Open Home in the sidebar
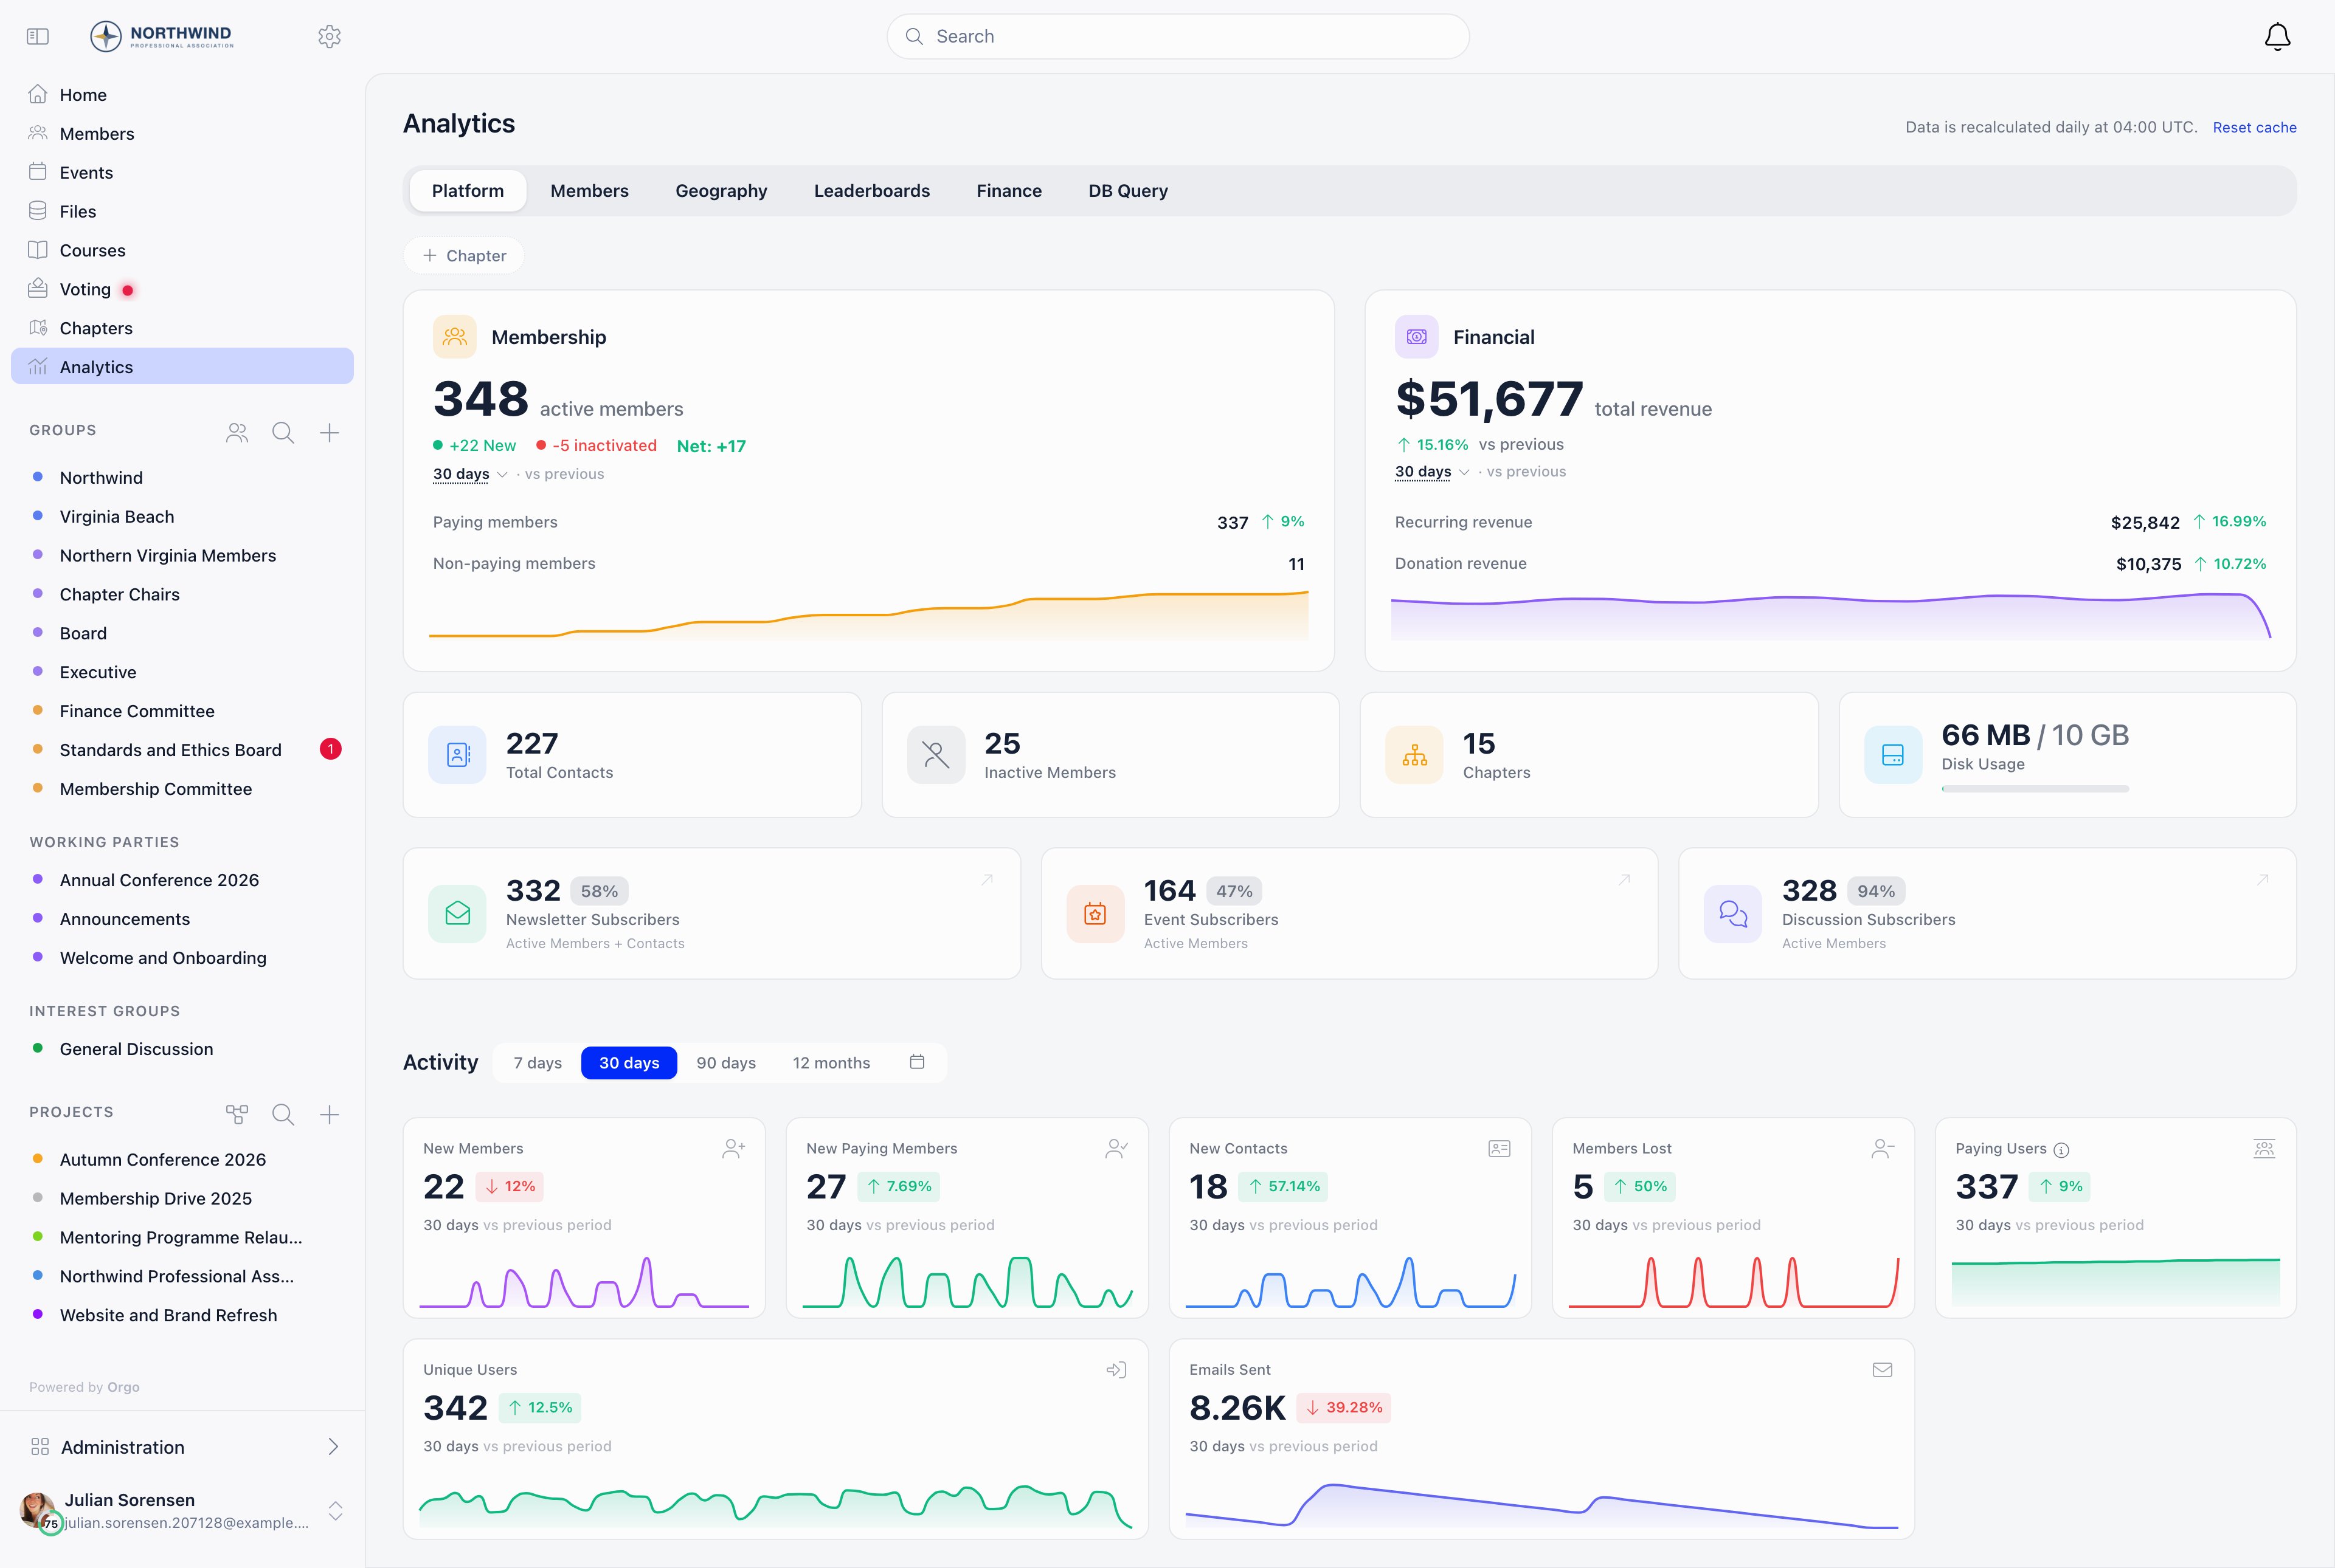The height and width of the screenshot is (1568, 2335). pos(183,95)
